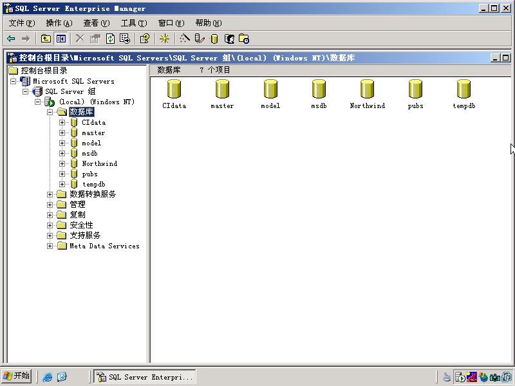
Task: Select 控制台根目录 root tree item
Action: pyautogui.click(x=44, y=71)
